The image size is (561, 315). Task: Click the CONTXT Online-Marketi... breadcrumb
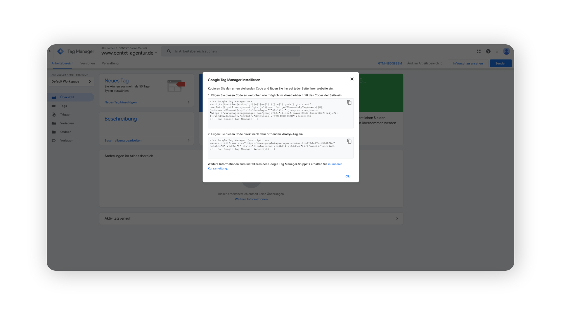click(x=134, y=48)
